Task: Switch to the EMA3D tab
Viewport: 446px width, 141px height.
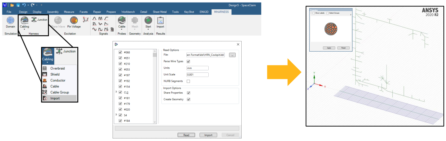Action: (x=204, y=12)
